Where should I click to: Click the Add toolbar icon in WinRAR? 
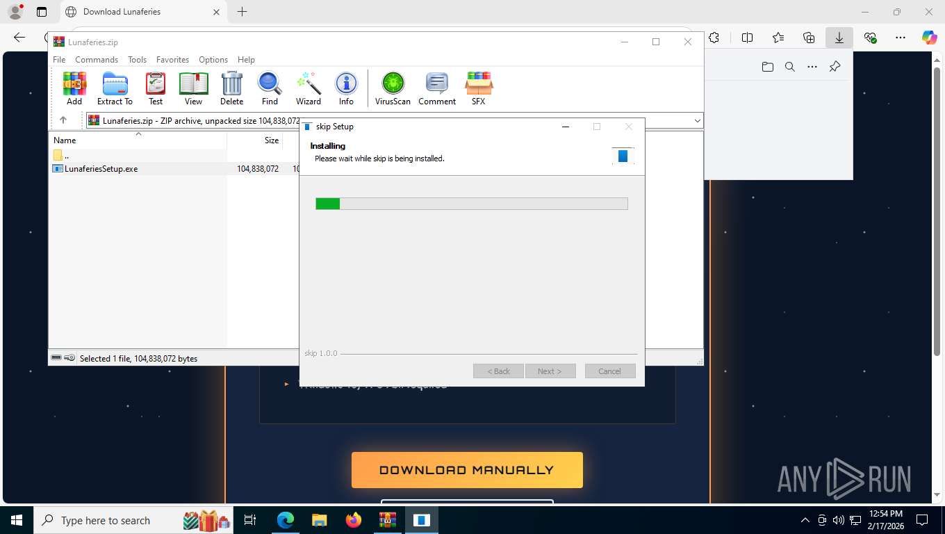pos(74,88)
